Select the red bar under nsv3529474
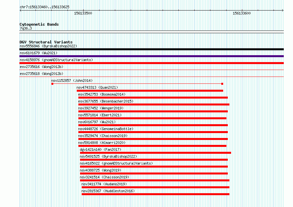Image resolution: width=293 pixels, height=207 pixels. pos(153,139)
